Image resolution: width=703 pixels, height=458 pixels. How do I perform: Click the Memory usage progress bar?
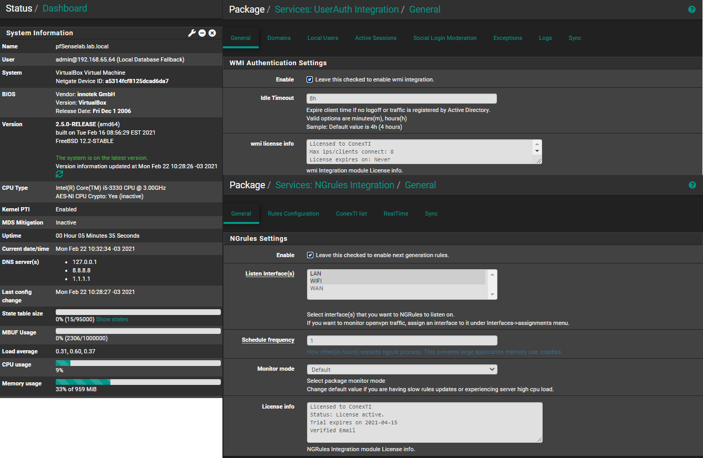click(x=138, y=382)
